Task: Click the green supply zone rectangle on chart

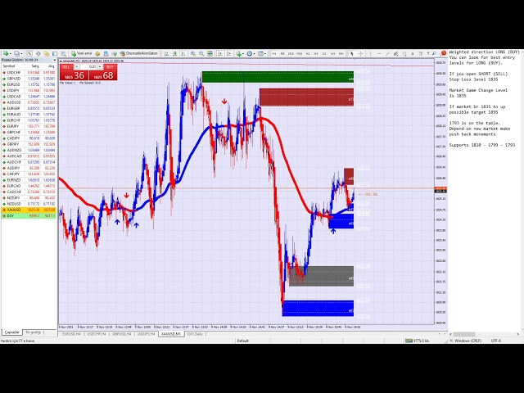Action: [x=277, y=77]
